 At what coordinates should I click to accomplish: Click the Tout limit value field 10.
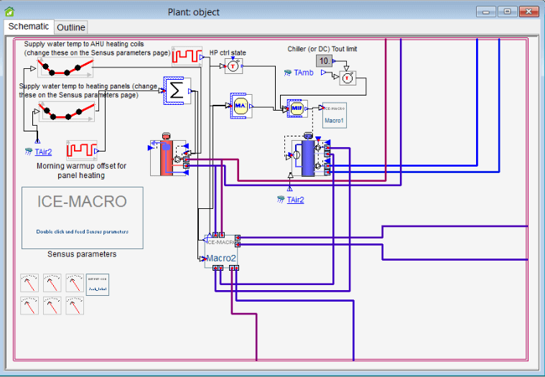point(324,61)
